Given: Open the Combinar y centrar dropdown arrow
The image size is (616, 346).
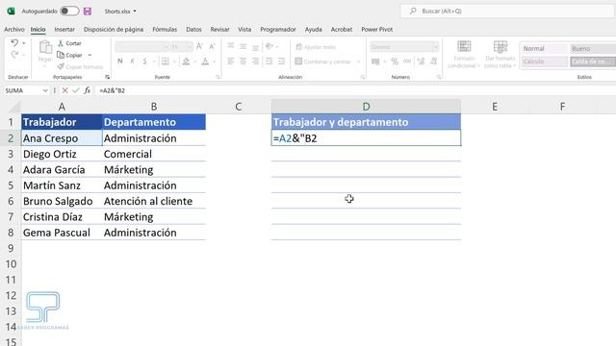Looking at the screenshot, I should click(358, 62).
